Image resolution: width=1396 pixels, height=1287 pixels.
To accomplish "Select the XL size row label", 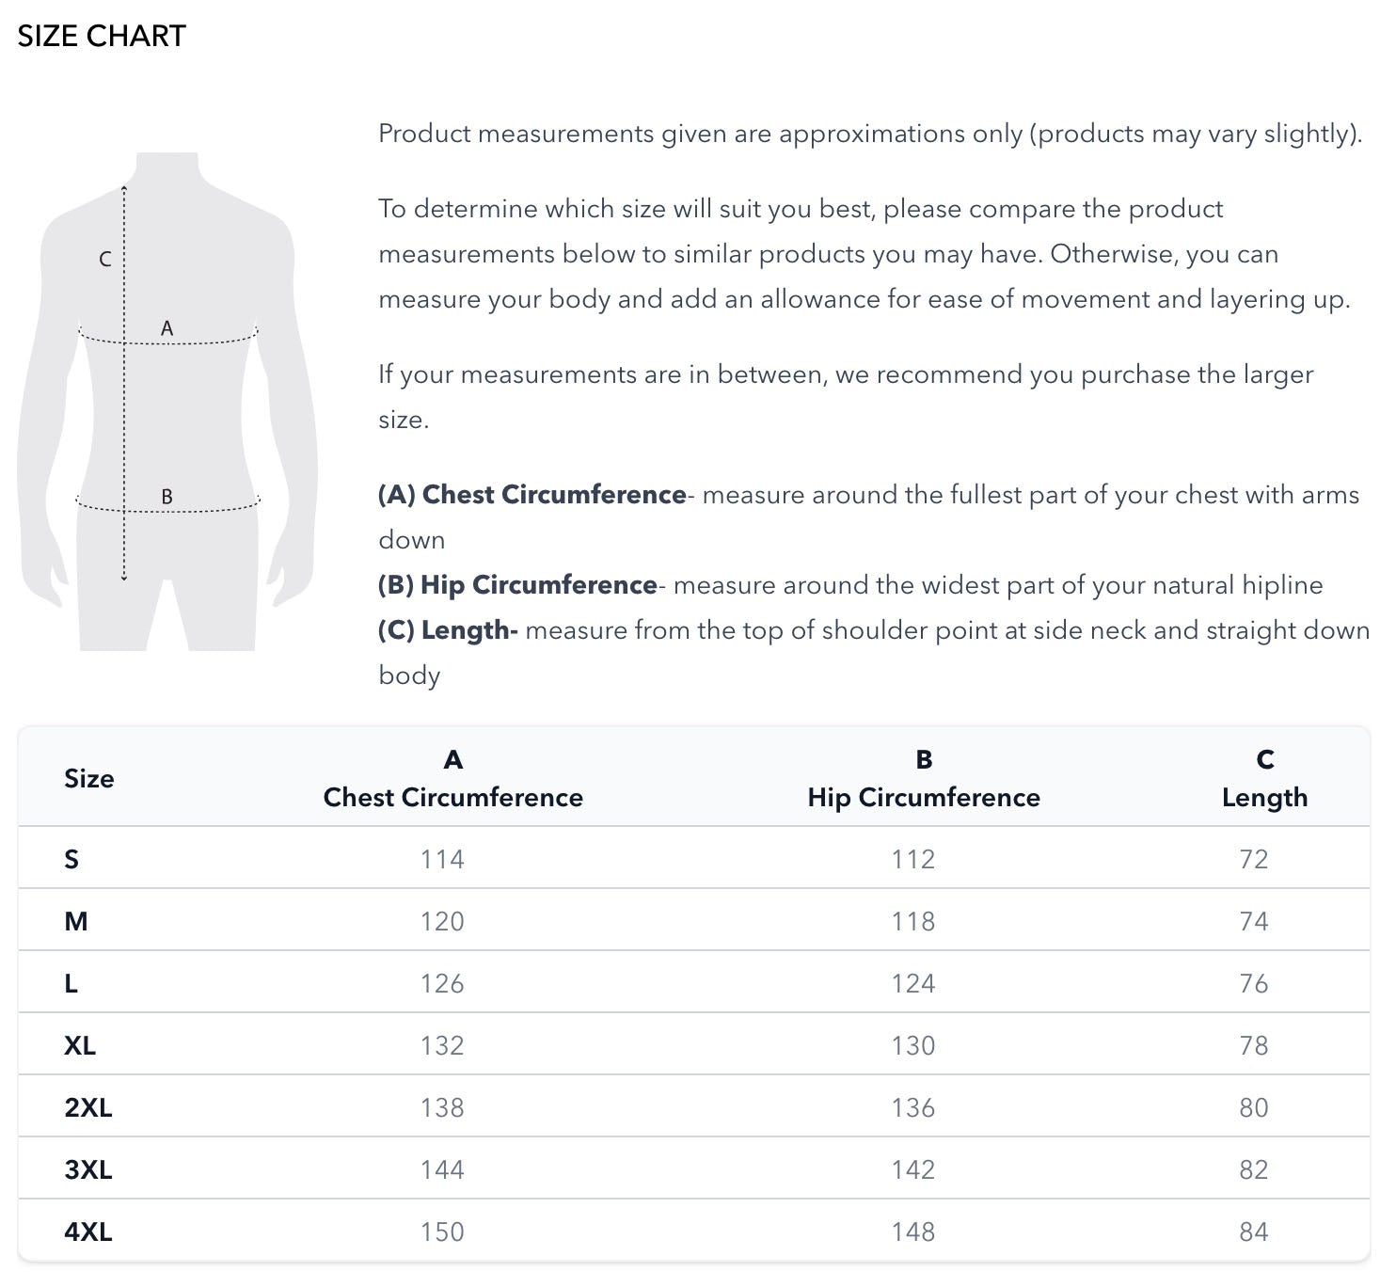I will [80, 1045].
